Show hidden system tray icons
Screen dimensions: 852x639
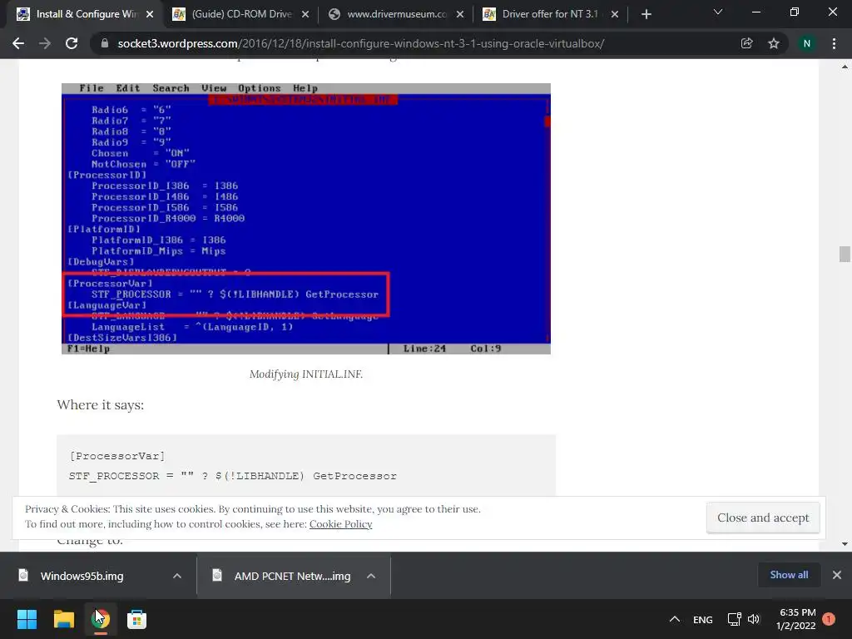[x=674, y=619]
